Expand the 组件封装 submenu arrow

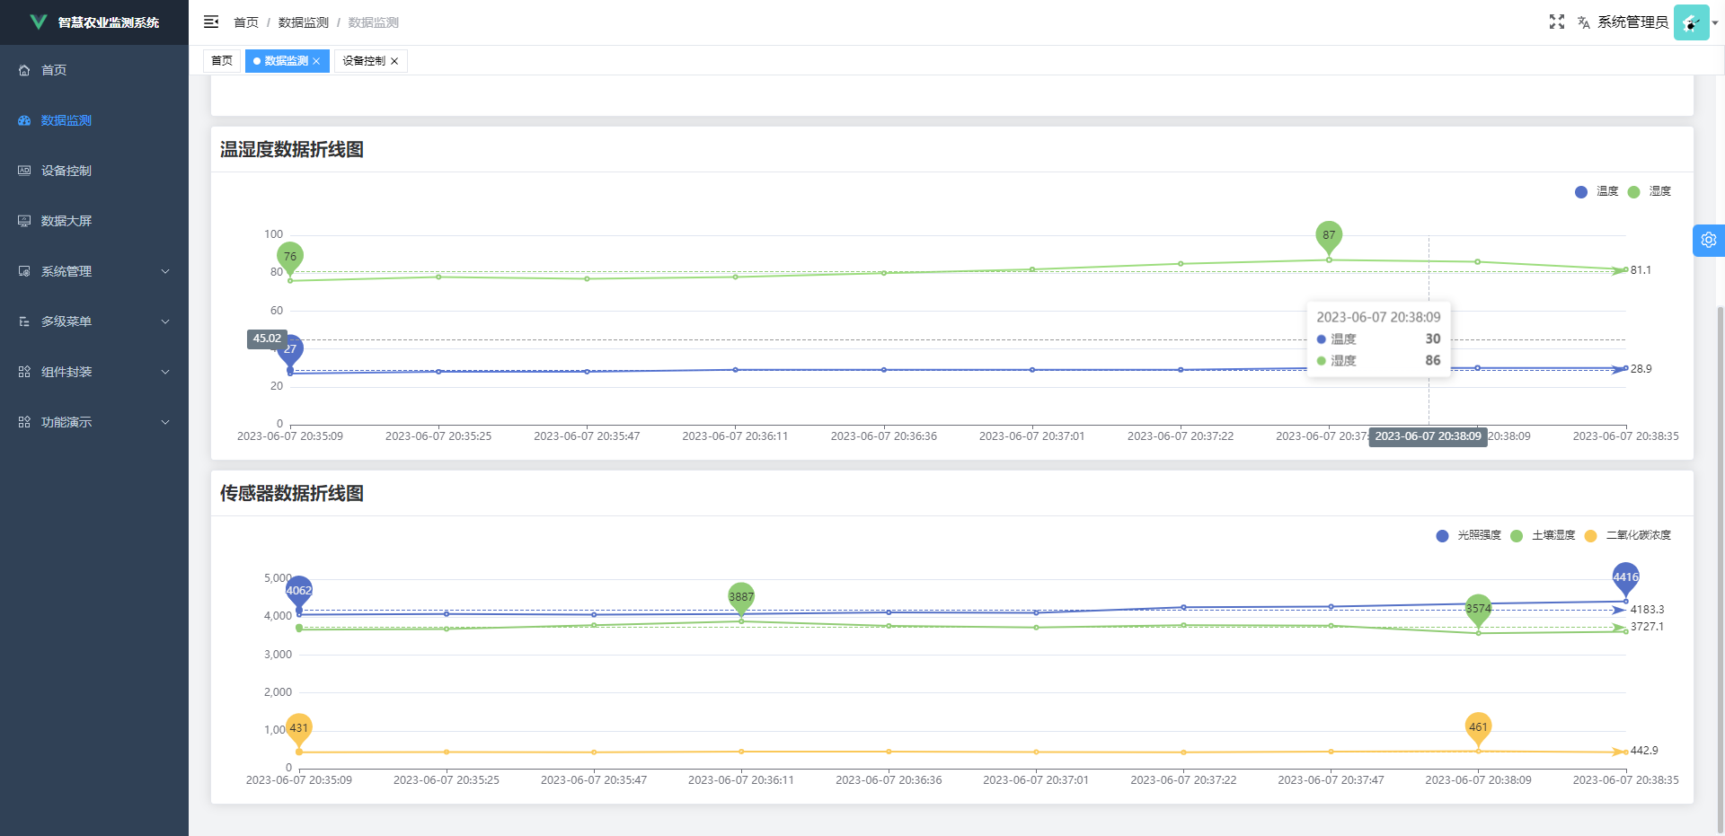click(x=165, y=372)
